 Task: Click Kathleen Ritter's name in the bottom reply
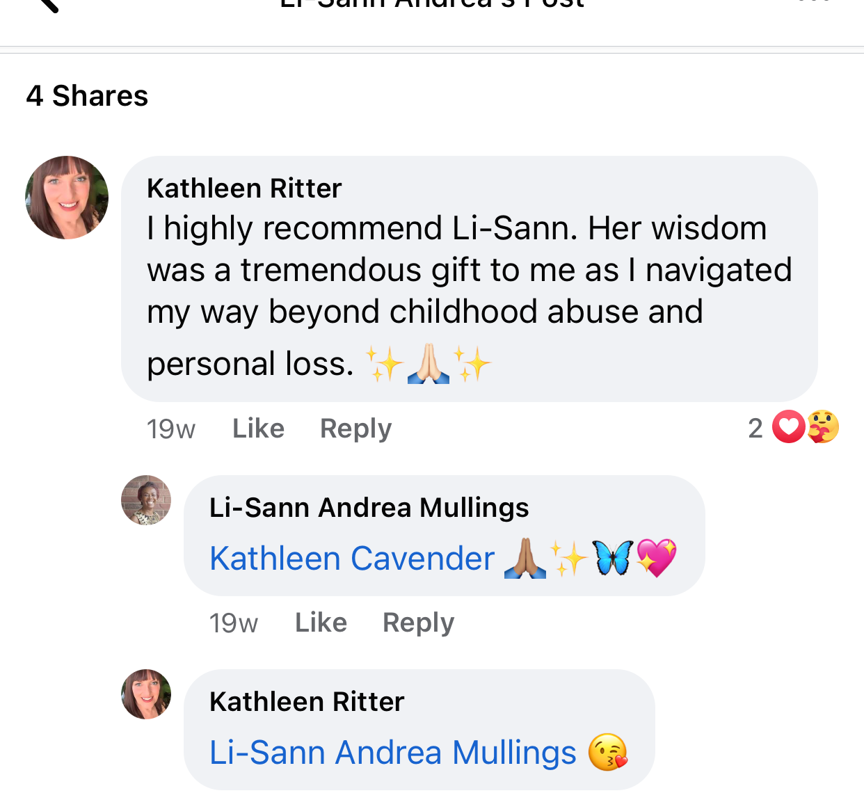[x=307, y=702]
